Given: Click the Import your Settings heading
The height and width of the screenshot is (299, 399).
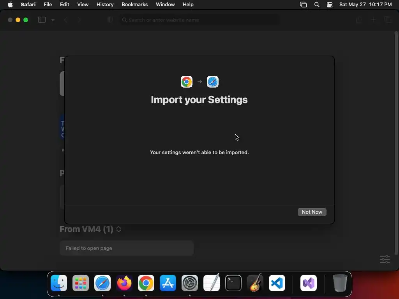Looking at the screenshot, I should coord(199,100).
